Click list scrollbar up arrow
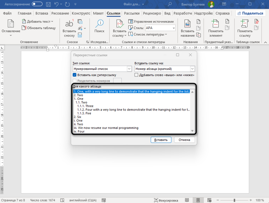 192,92
